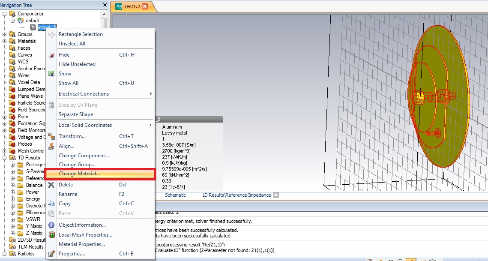Collapse the default component node
The image size is (488, 261).
[x=12, y=21]
